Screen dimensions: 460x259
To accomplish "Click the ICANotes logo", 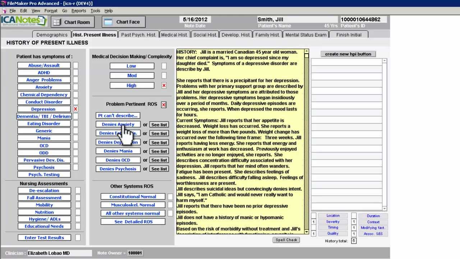I will click(24, 21).
